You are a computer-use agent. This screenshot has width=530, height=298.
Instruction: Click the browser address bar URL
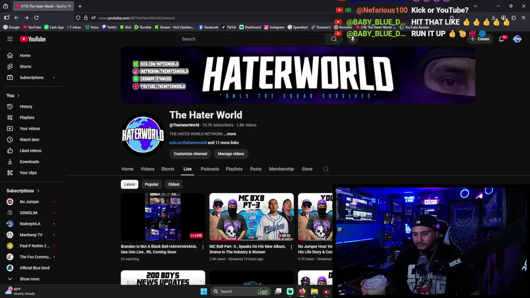[x=137, y=18]
